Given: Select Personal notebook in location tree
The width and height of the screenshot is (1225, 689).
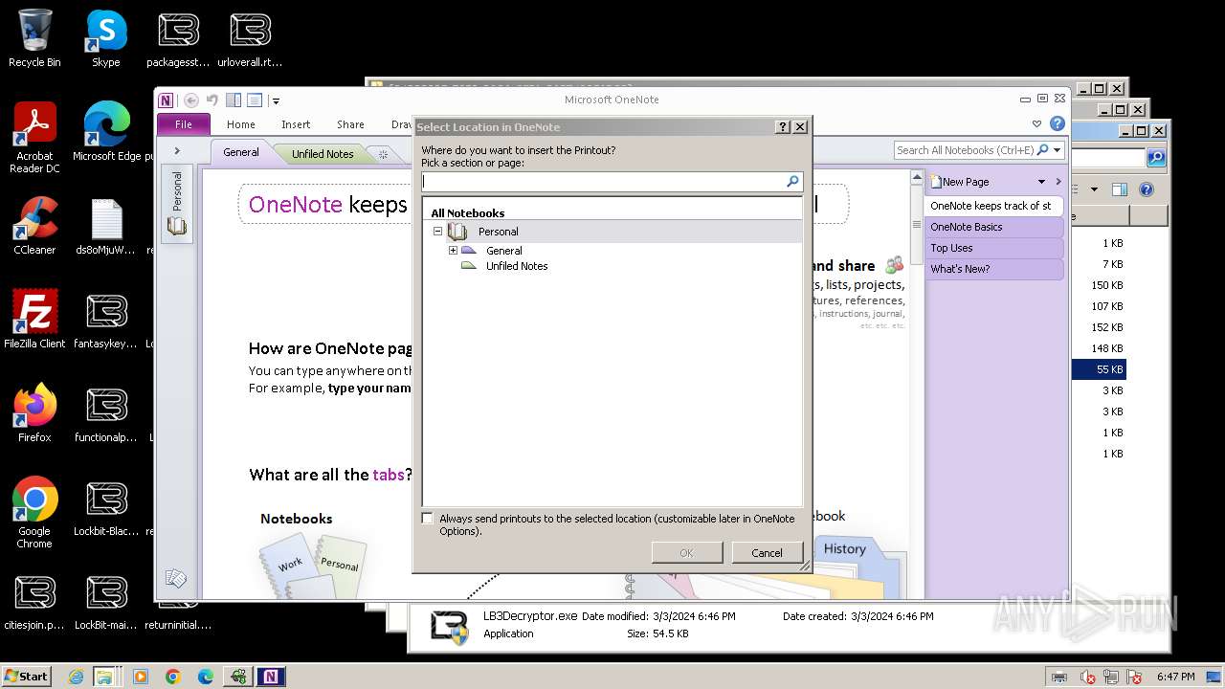Looking at the screenshot, I should (x=498, y=232).
